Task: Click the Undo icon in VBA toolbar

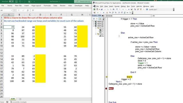Action: 117,9
